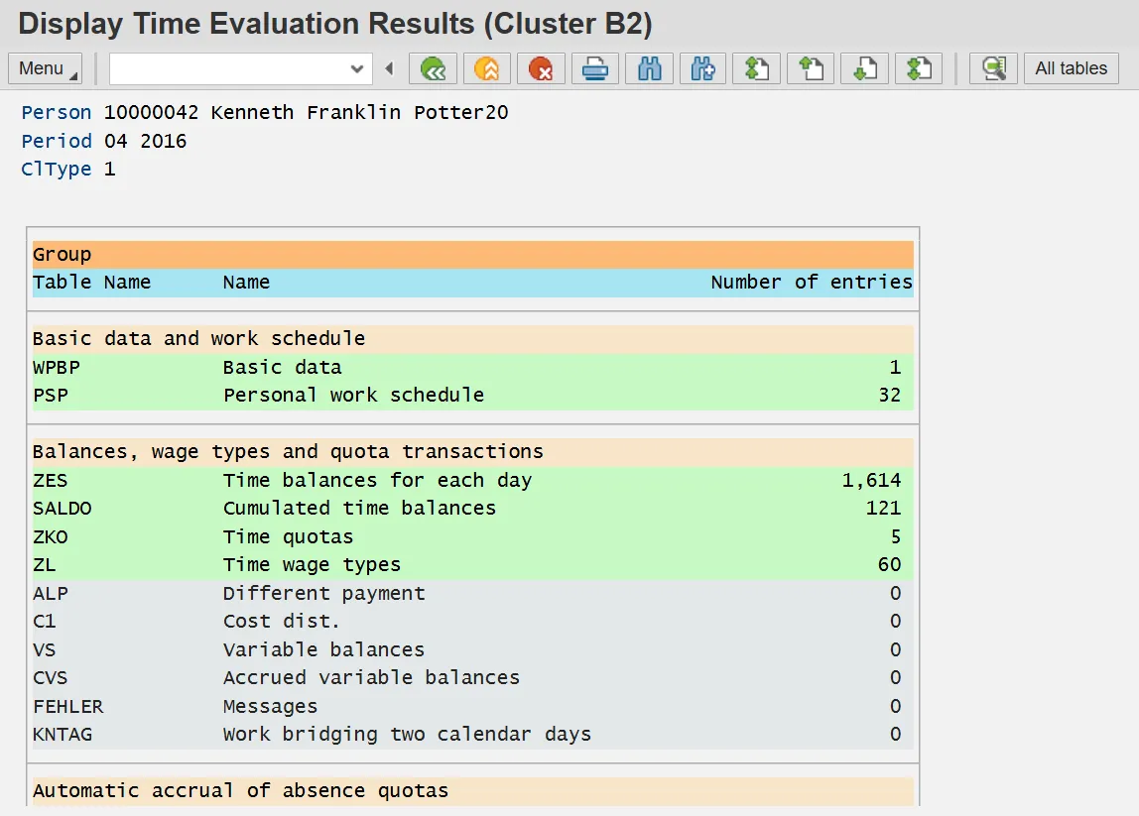Click the detail magnifier icon

tap(992, 68)
